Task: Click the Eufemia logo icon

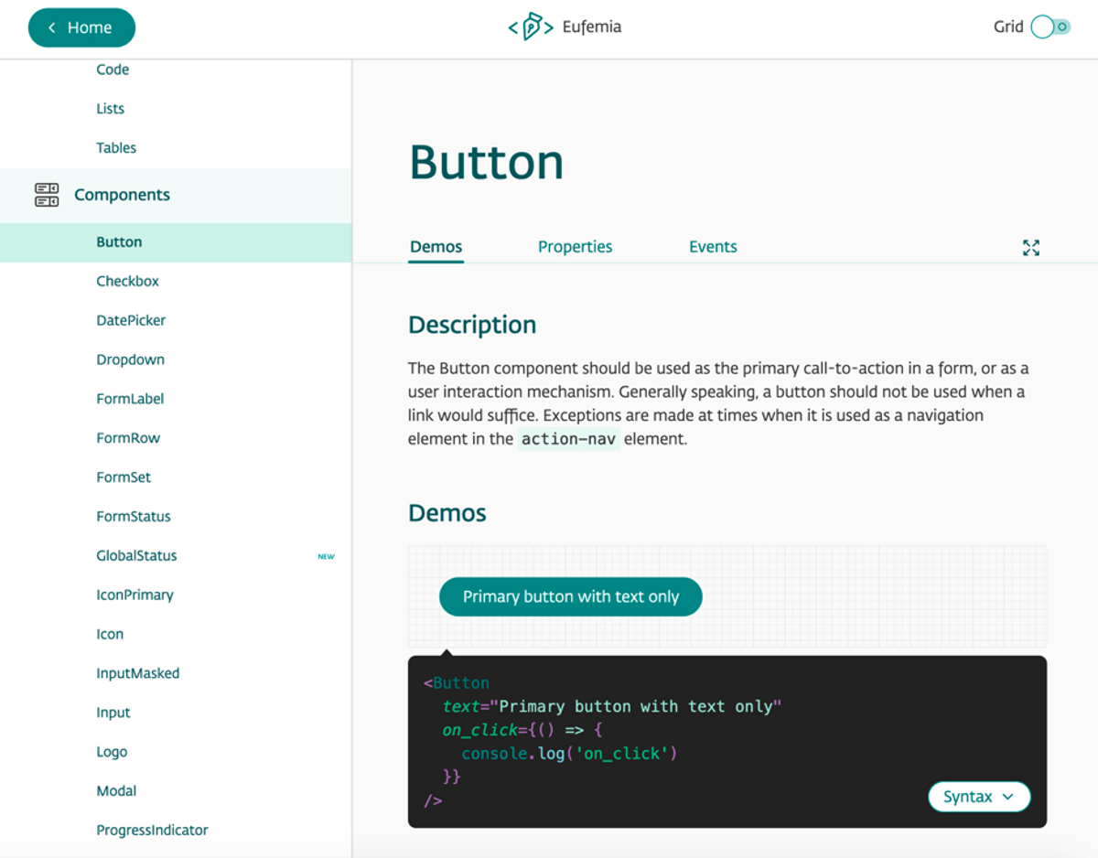Action: tap(531, 27)
